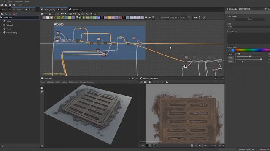
Task: Click the magnifier search icon in graph toolbar
Action: pyautogui.click(x=58, y=14)
